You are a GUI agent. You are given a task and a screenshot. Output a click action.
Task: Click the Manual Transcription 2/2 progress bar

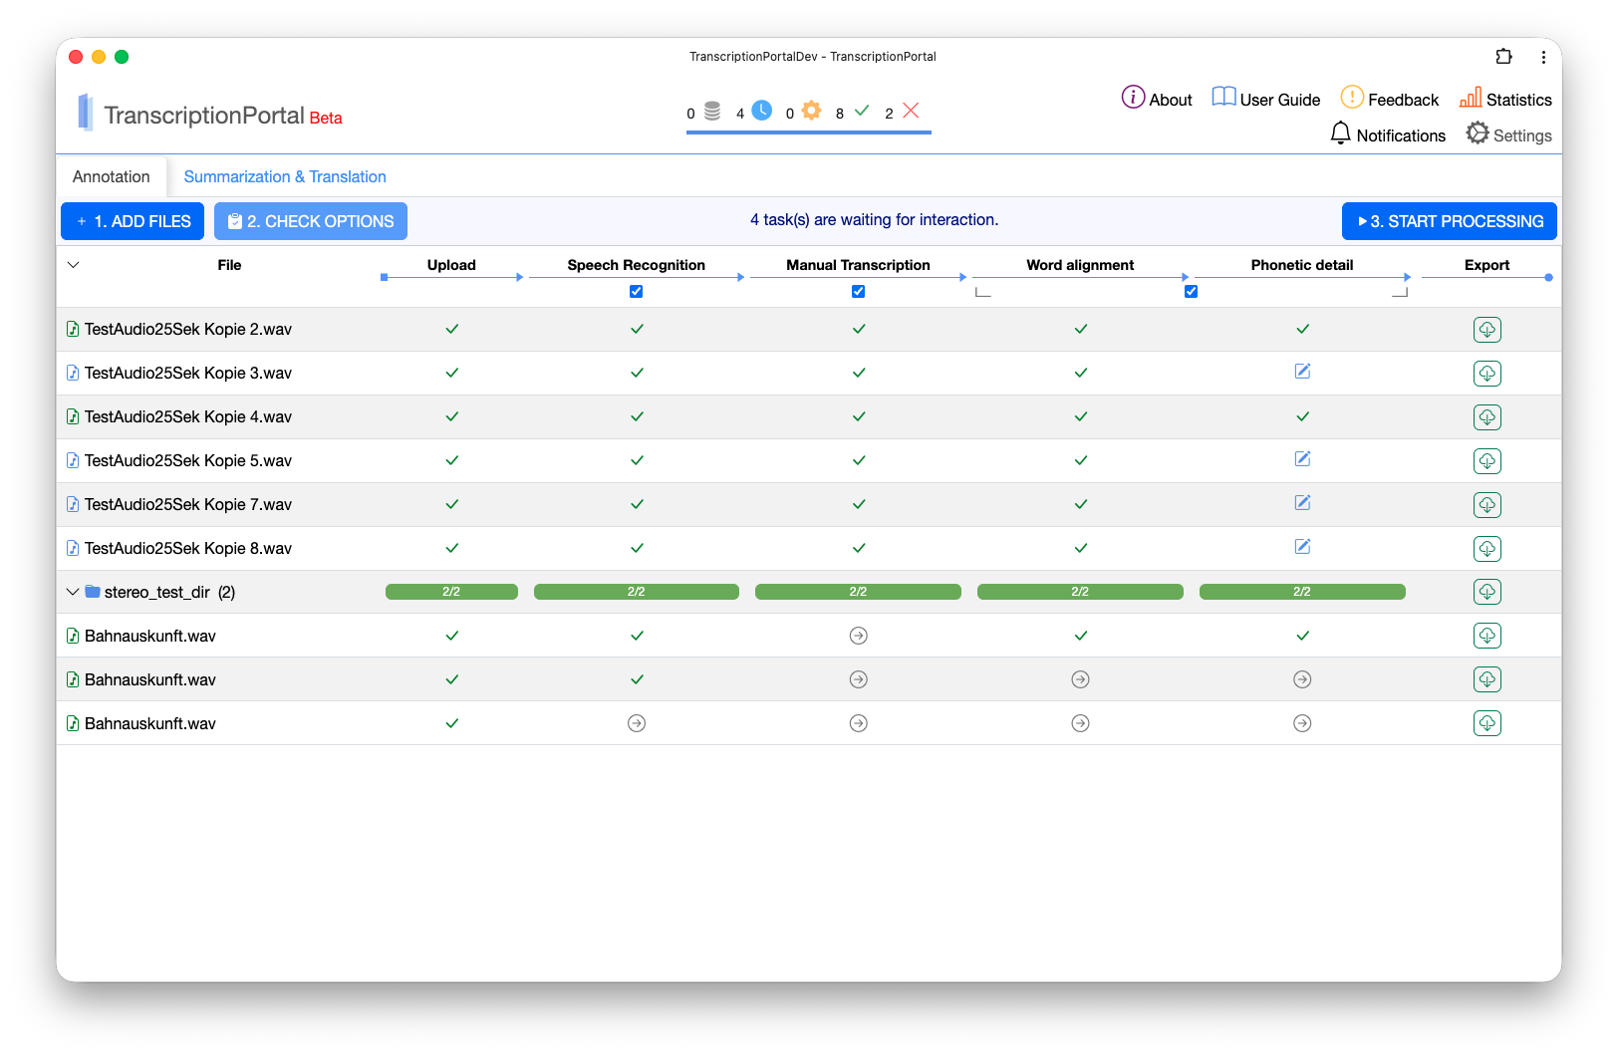(859, 592)
